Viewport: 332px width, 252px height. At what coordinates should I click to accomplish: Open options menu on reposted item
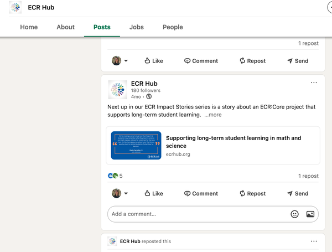pyautogui.click(x=314, y=241)
